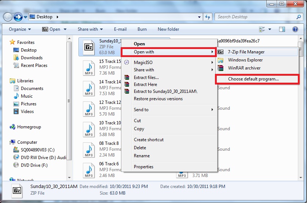
Task: Click the 7-Zip File Manager icon in submenu
Action: (220, 52)
